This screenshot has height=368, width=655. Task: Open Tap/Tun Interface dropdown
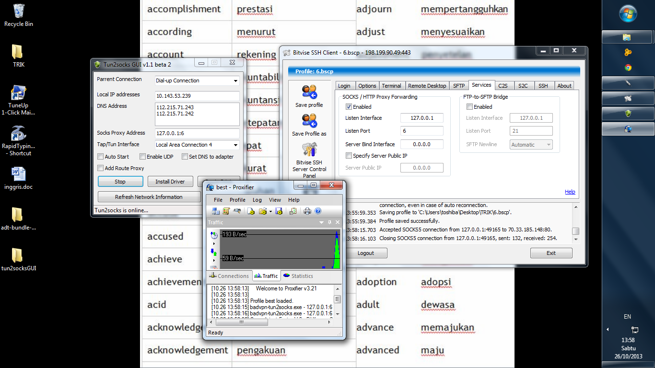[x=235, y=145]
